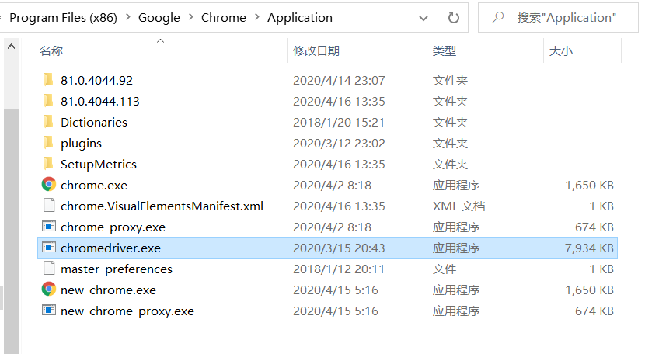Click the 7,934 KB size value
Screen dimensions: 645x354
589,248
